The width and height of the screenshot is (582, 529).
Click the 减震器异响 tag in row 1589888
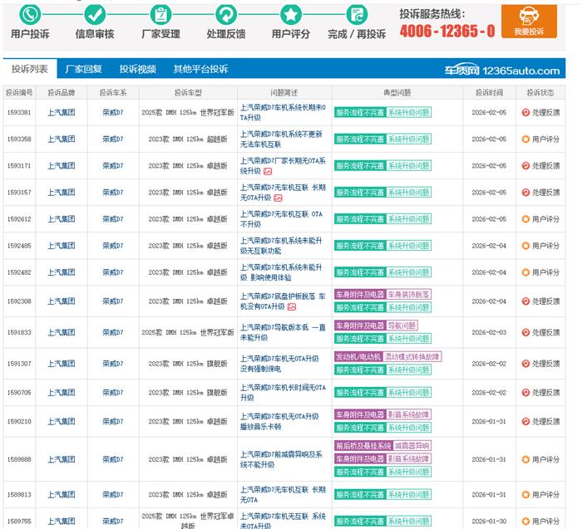[x=412, y=446]
